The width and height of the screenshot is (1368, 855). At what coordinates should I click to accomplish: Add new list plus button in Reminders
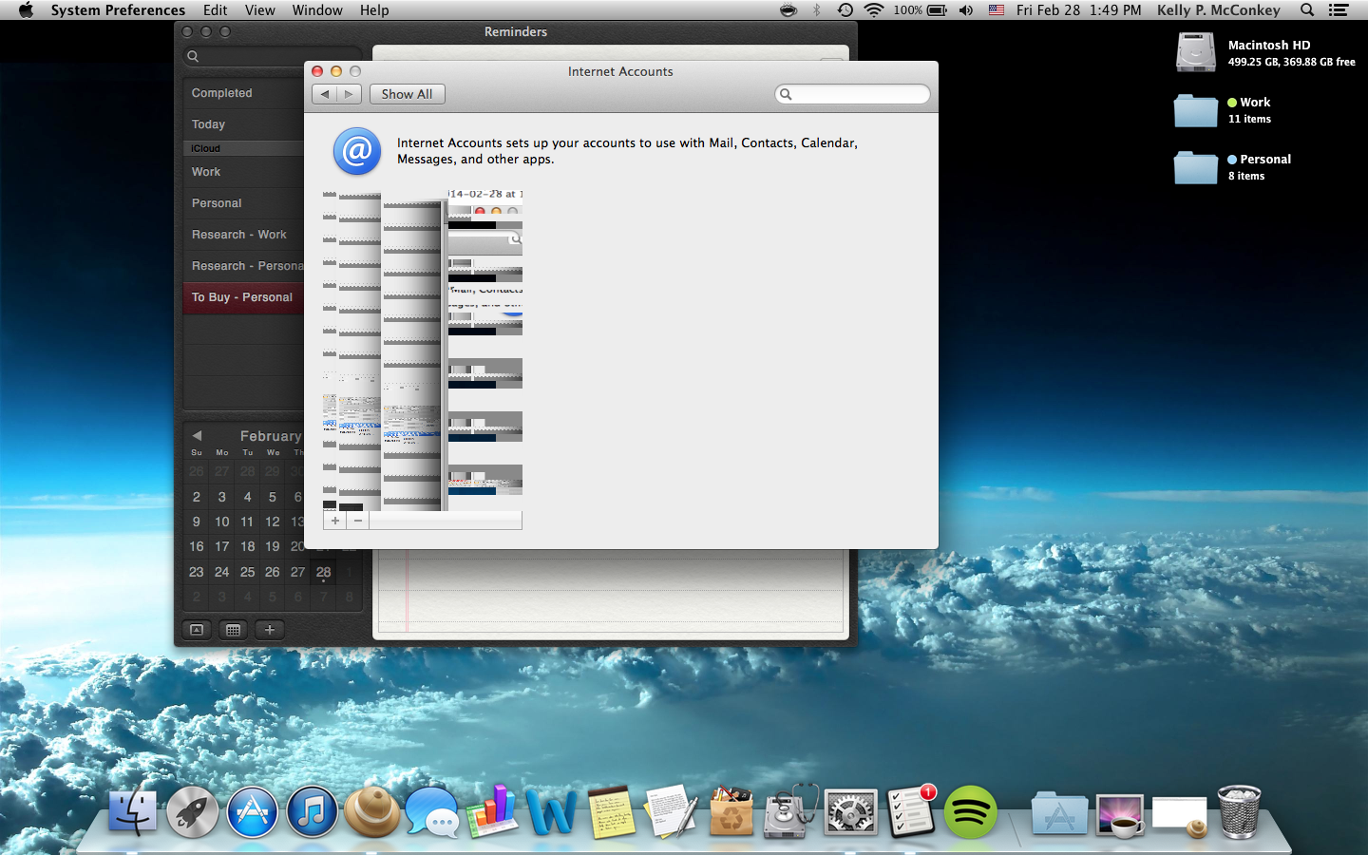(x=270, y=630)
